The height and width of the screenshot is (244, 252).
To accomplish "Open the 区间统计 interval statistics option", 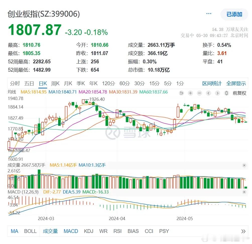I will (x=212, y=83).
